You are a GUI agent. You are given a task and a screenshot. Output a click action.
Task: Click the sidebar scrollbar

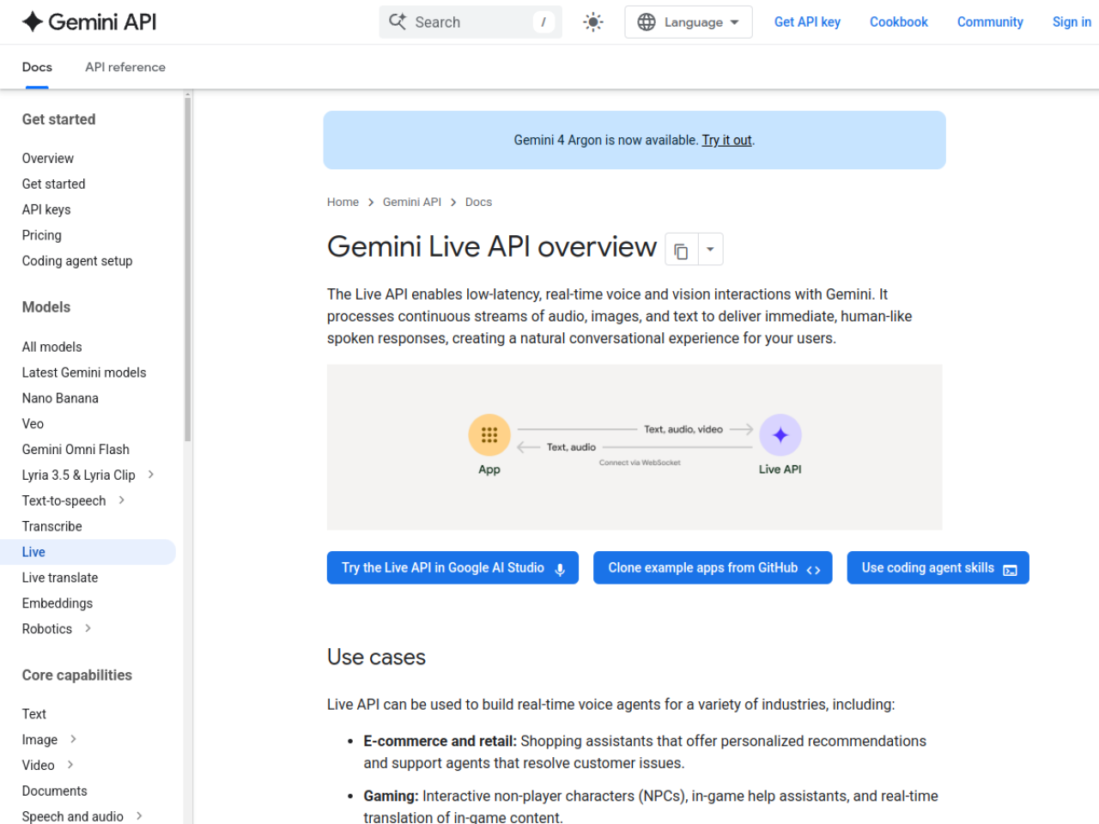[187, 269]
